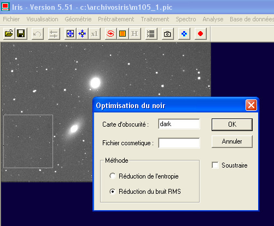Image resolution: width=274 pixels, height=226 pixels.
Task: Open the Prétraitement menu
Action: 116,19
